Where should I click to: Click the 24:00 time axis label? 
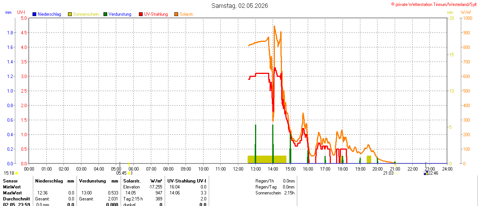[x=447, y=169]
